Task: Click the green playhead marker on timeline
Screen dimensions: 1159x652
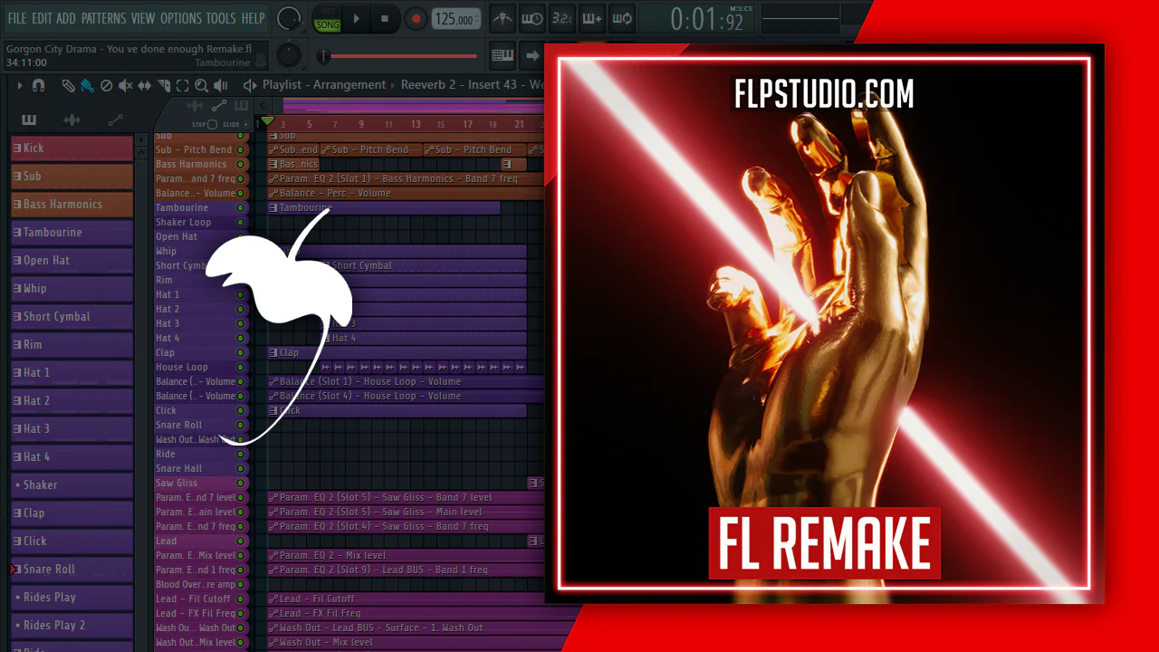Action: pyautogui.click(x=267, y=121)
